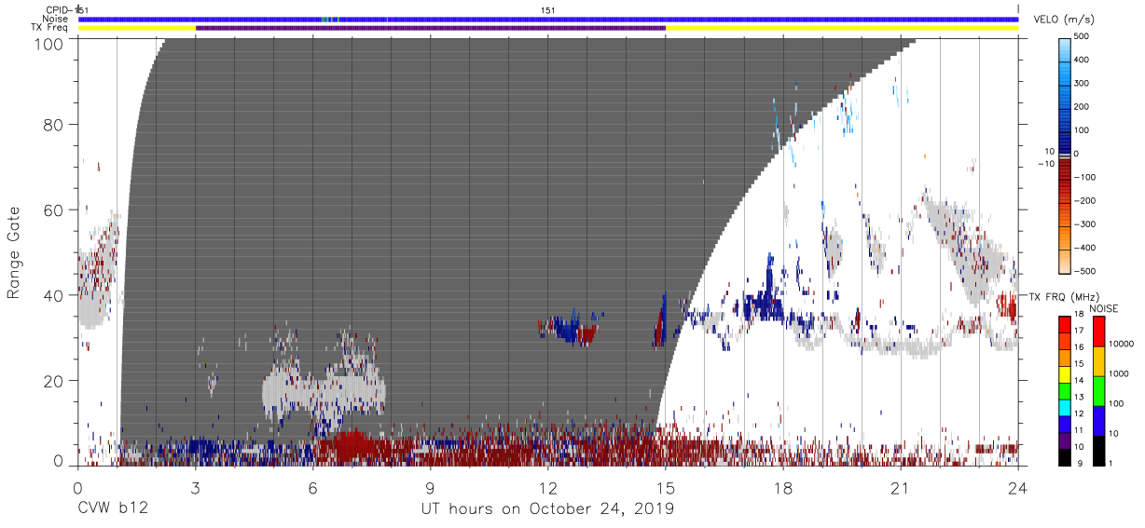This screenshot has height=528, width=1145.
Task: Click the "3" x-axis hour tick label
Action: click(x=196, y=488)
